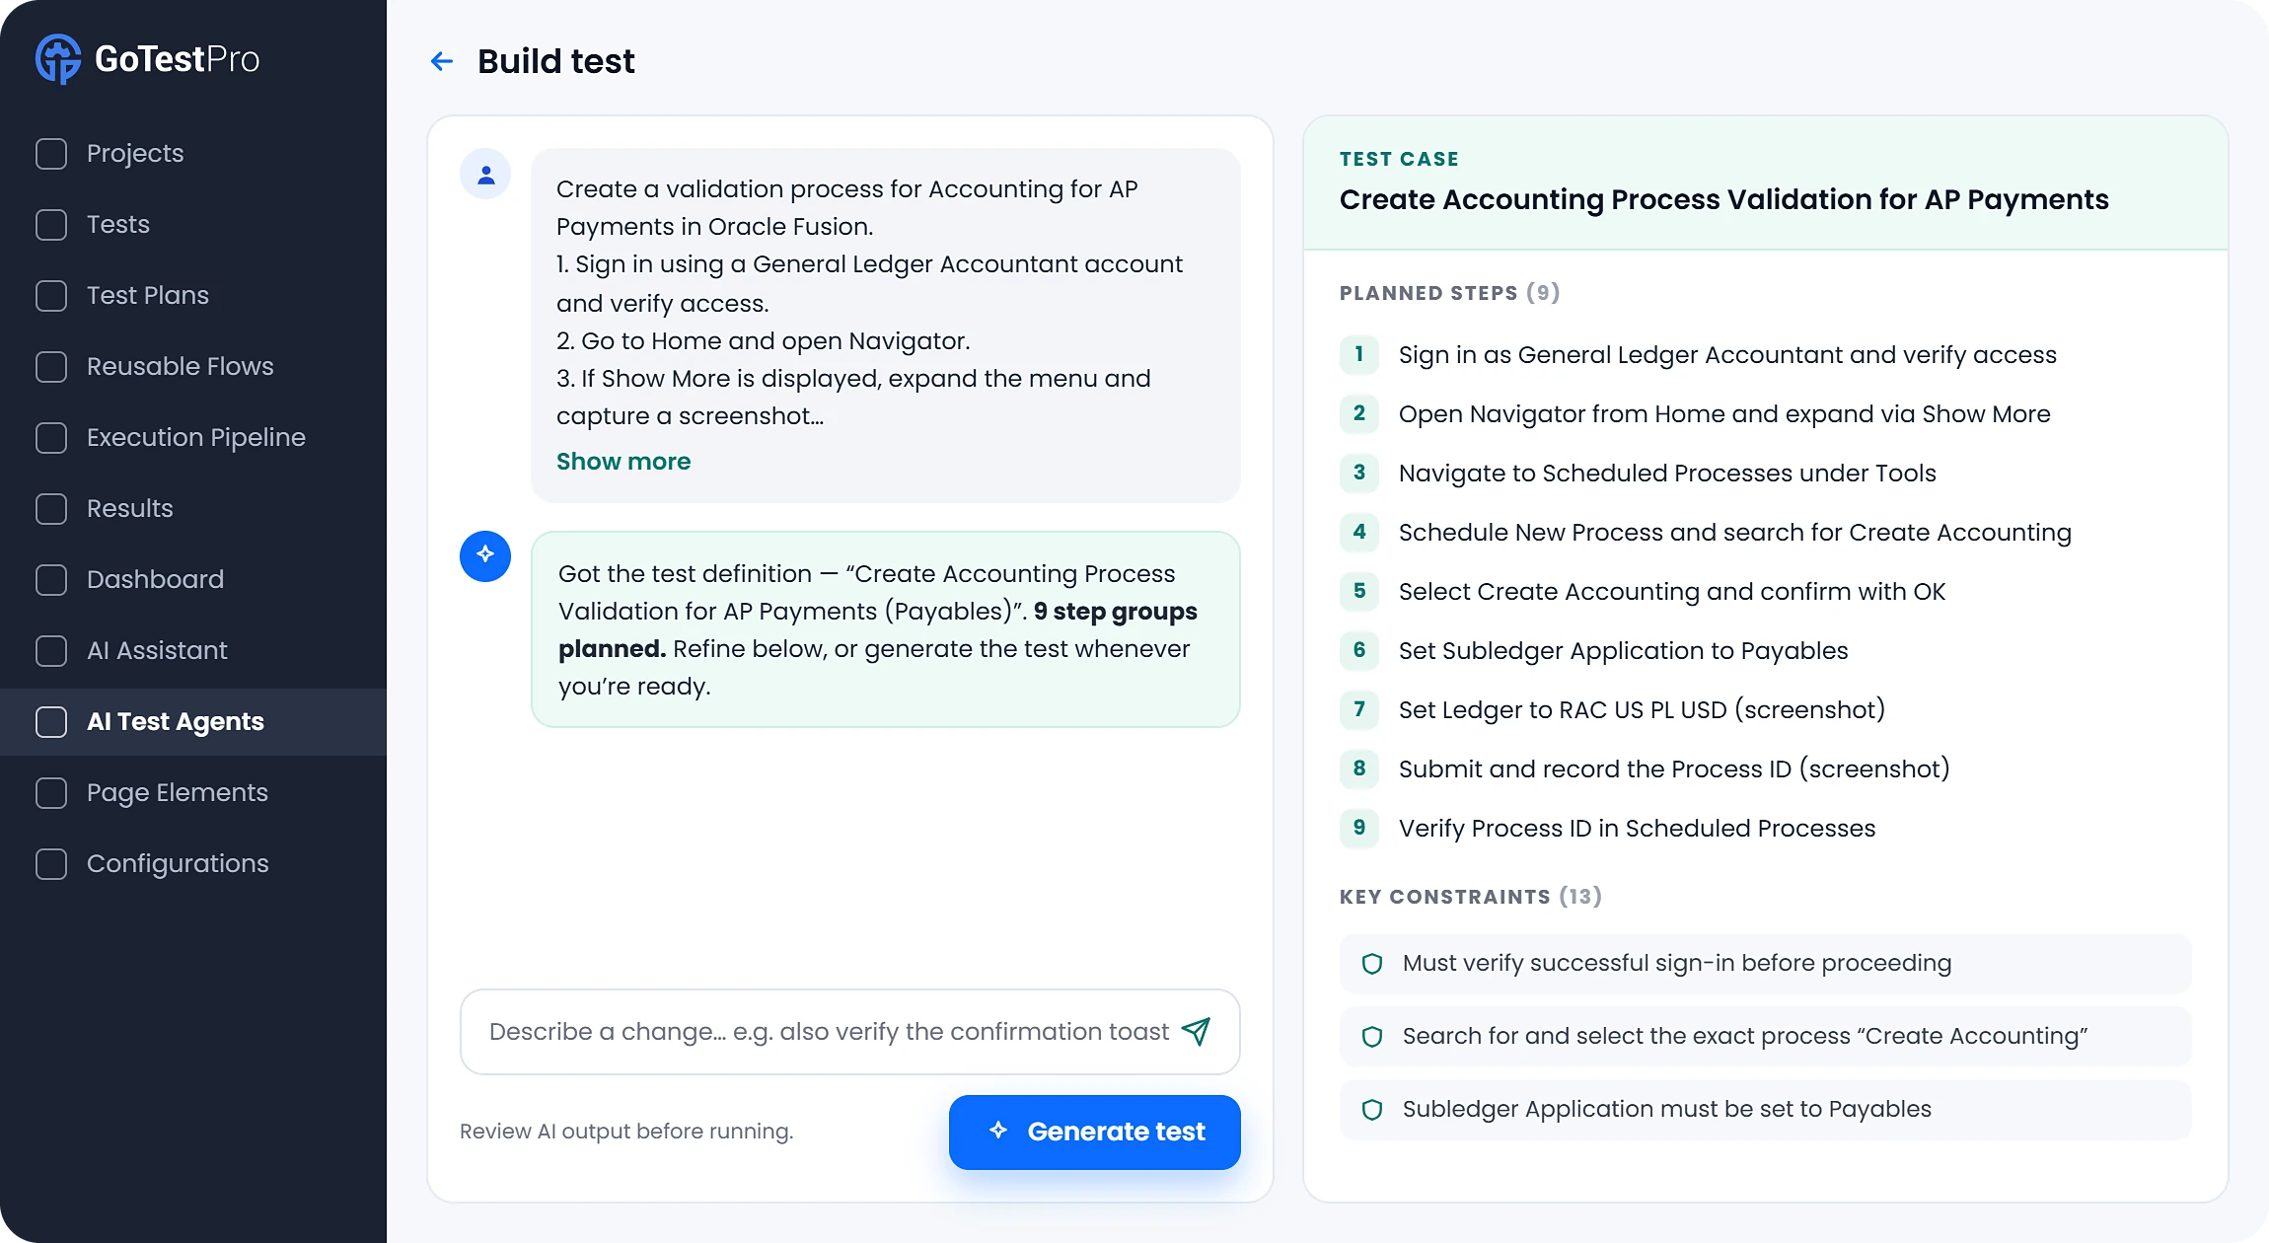The width and height of the screenshot is (2269, 1243).
Task: Go back using the arrow beside Build test
Action: pyautogui.click(x=442, y=61)
